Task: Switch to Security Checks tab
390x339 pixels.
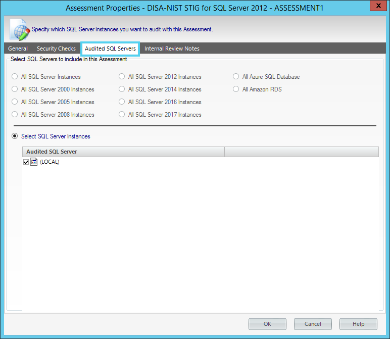Action: coord(56,49)
